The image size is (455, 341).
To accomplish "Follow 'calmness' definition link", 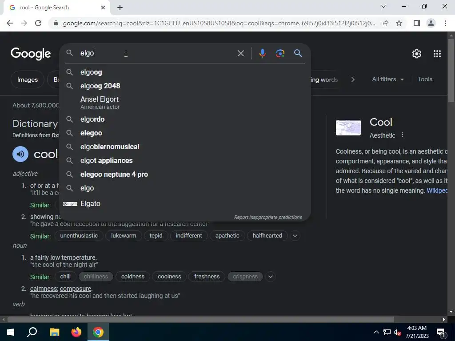I will pos(44,289).
